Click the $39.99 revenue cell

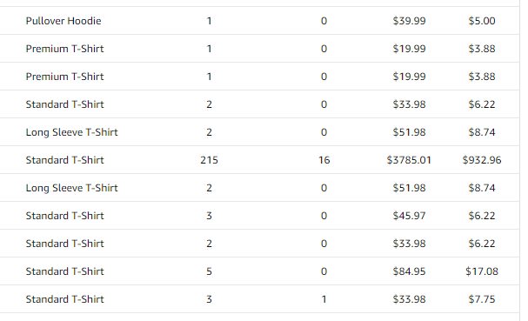pyautogui.click(x=409, y=21)
